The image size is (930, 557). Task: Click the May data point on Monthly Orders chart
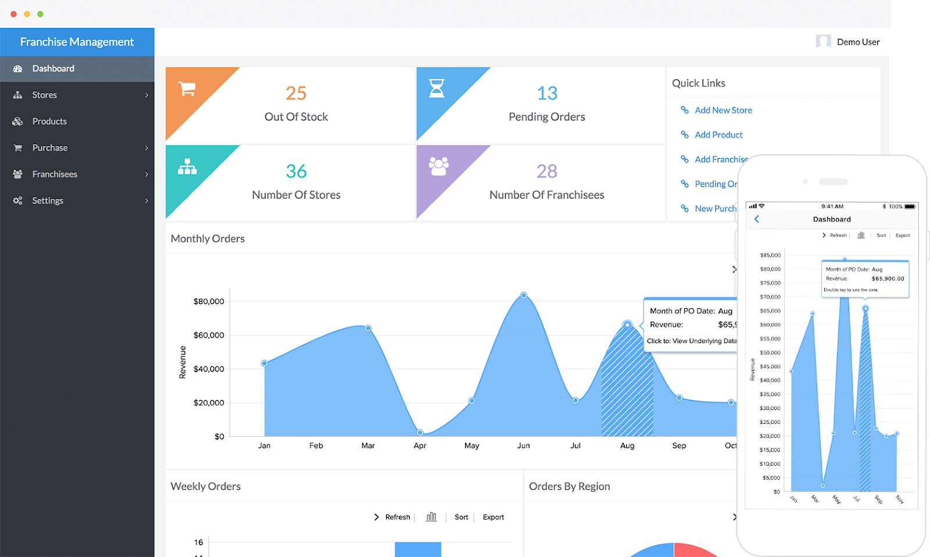471,401
